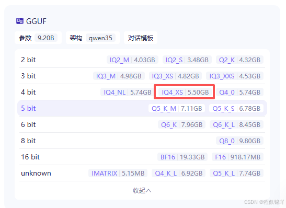The image size is (286, 208).
Task: Select the Q5_K_S 6.78GB quantization
Action: point(236,109)
